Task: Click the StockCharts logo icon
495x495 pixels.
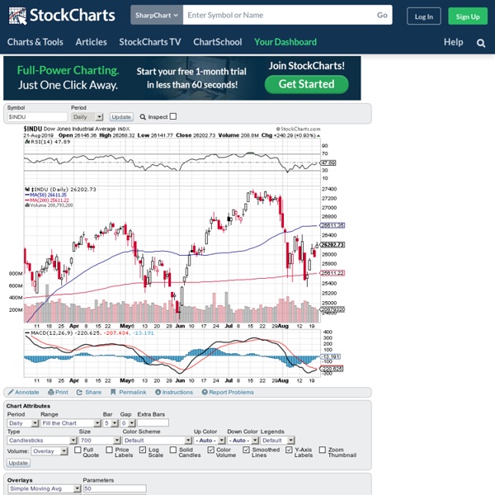Action: [16, 15]
